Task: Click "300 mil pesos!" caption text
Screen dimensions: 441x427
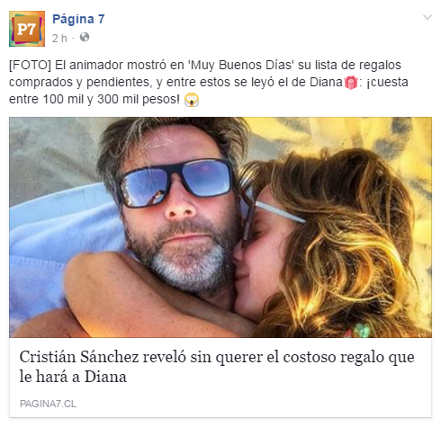Action: point(139,99)
